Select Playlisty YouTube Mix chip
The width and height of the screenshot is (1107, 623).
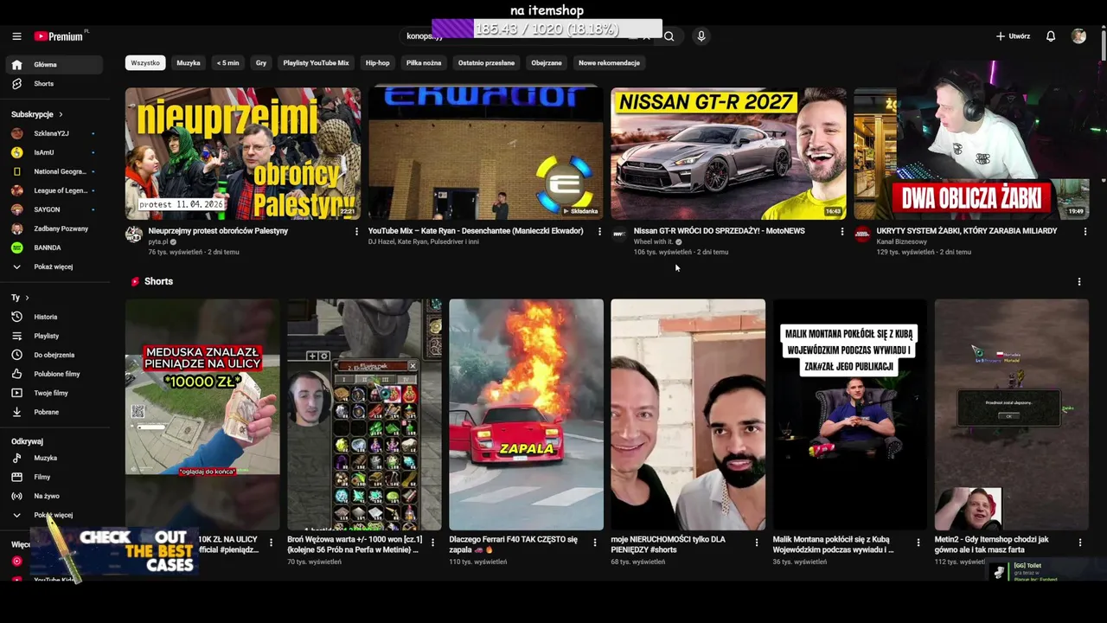[x=316, y=63]
